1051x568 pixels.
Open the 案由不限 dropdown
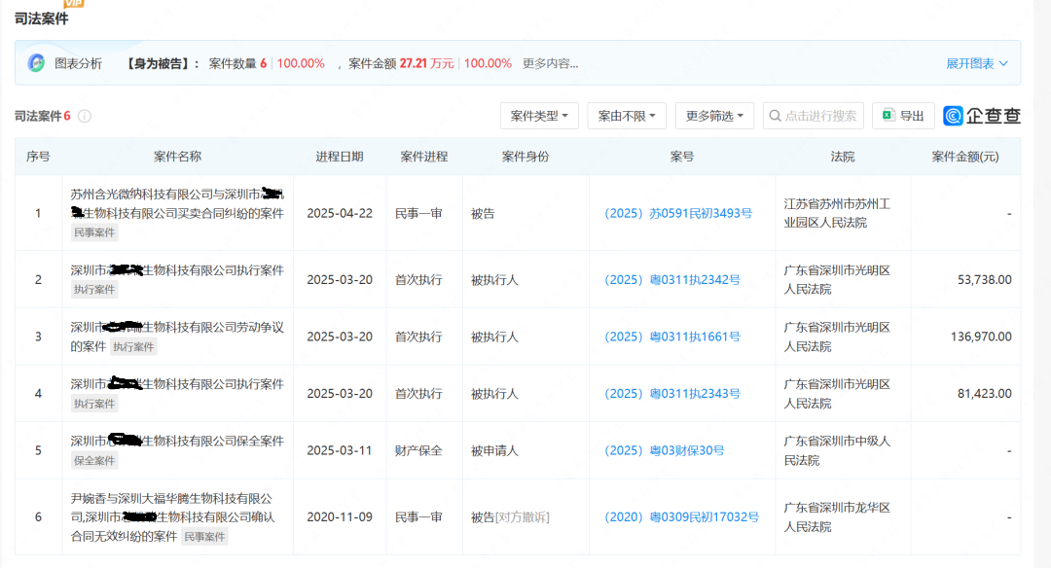[626, 116]
